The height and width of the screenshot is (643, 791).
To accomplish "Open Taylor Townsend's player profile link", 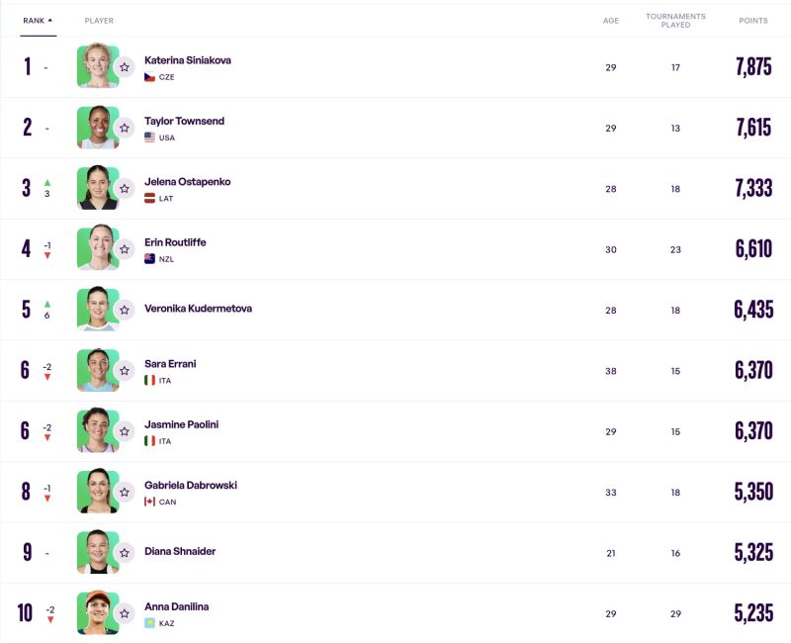I will coord(184,121).
